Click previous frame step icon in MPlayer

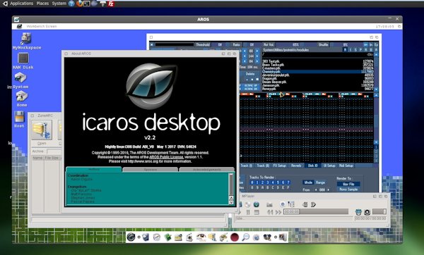tap(305, 204)
